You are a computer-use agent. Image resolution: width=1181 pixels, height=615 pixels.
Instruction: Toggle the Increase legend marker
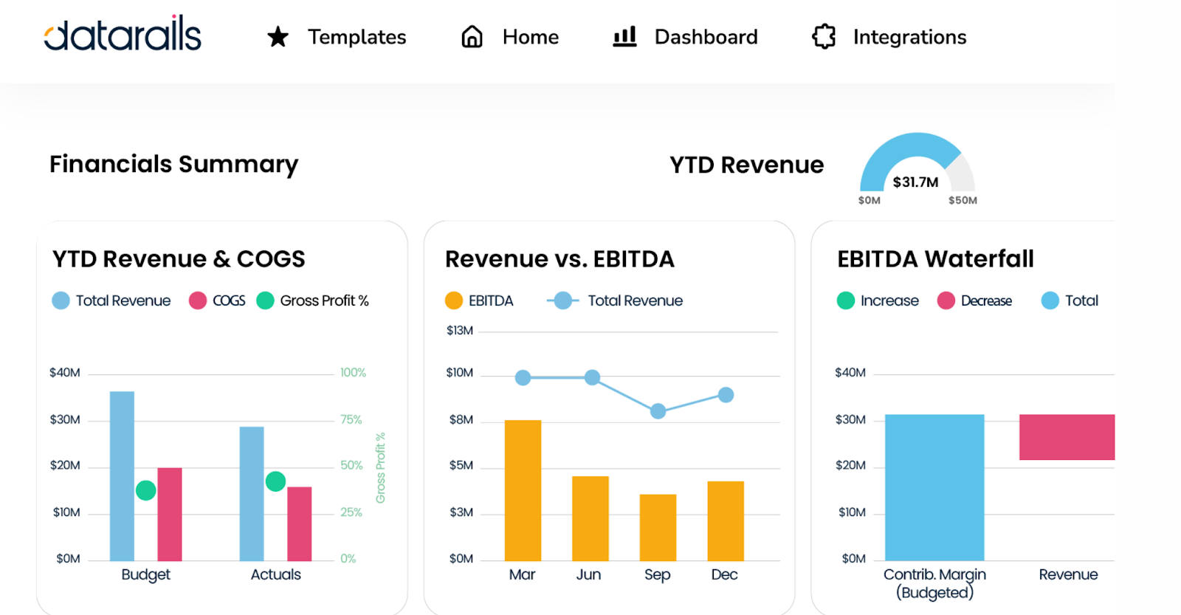click(x=846, y=300)
